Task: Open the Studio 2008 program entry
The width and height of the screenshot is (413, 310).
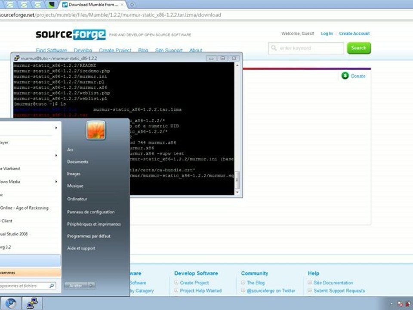Action: pos(14,234)
